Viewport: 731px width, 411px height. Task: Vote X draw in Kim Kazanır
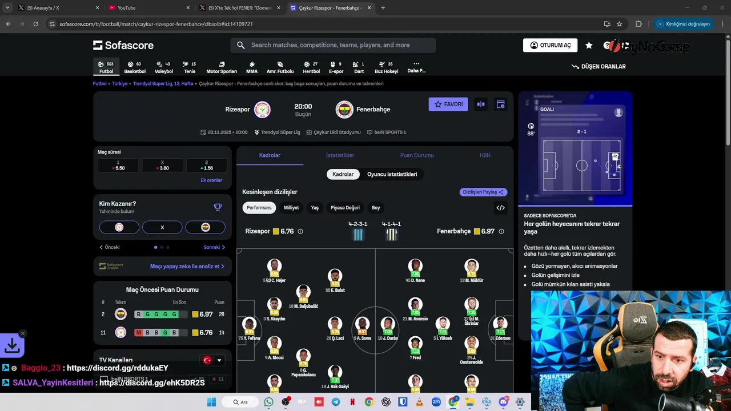coord(162,227)
